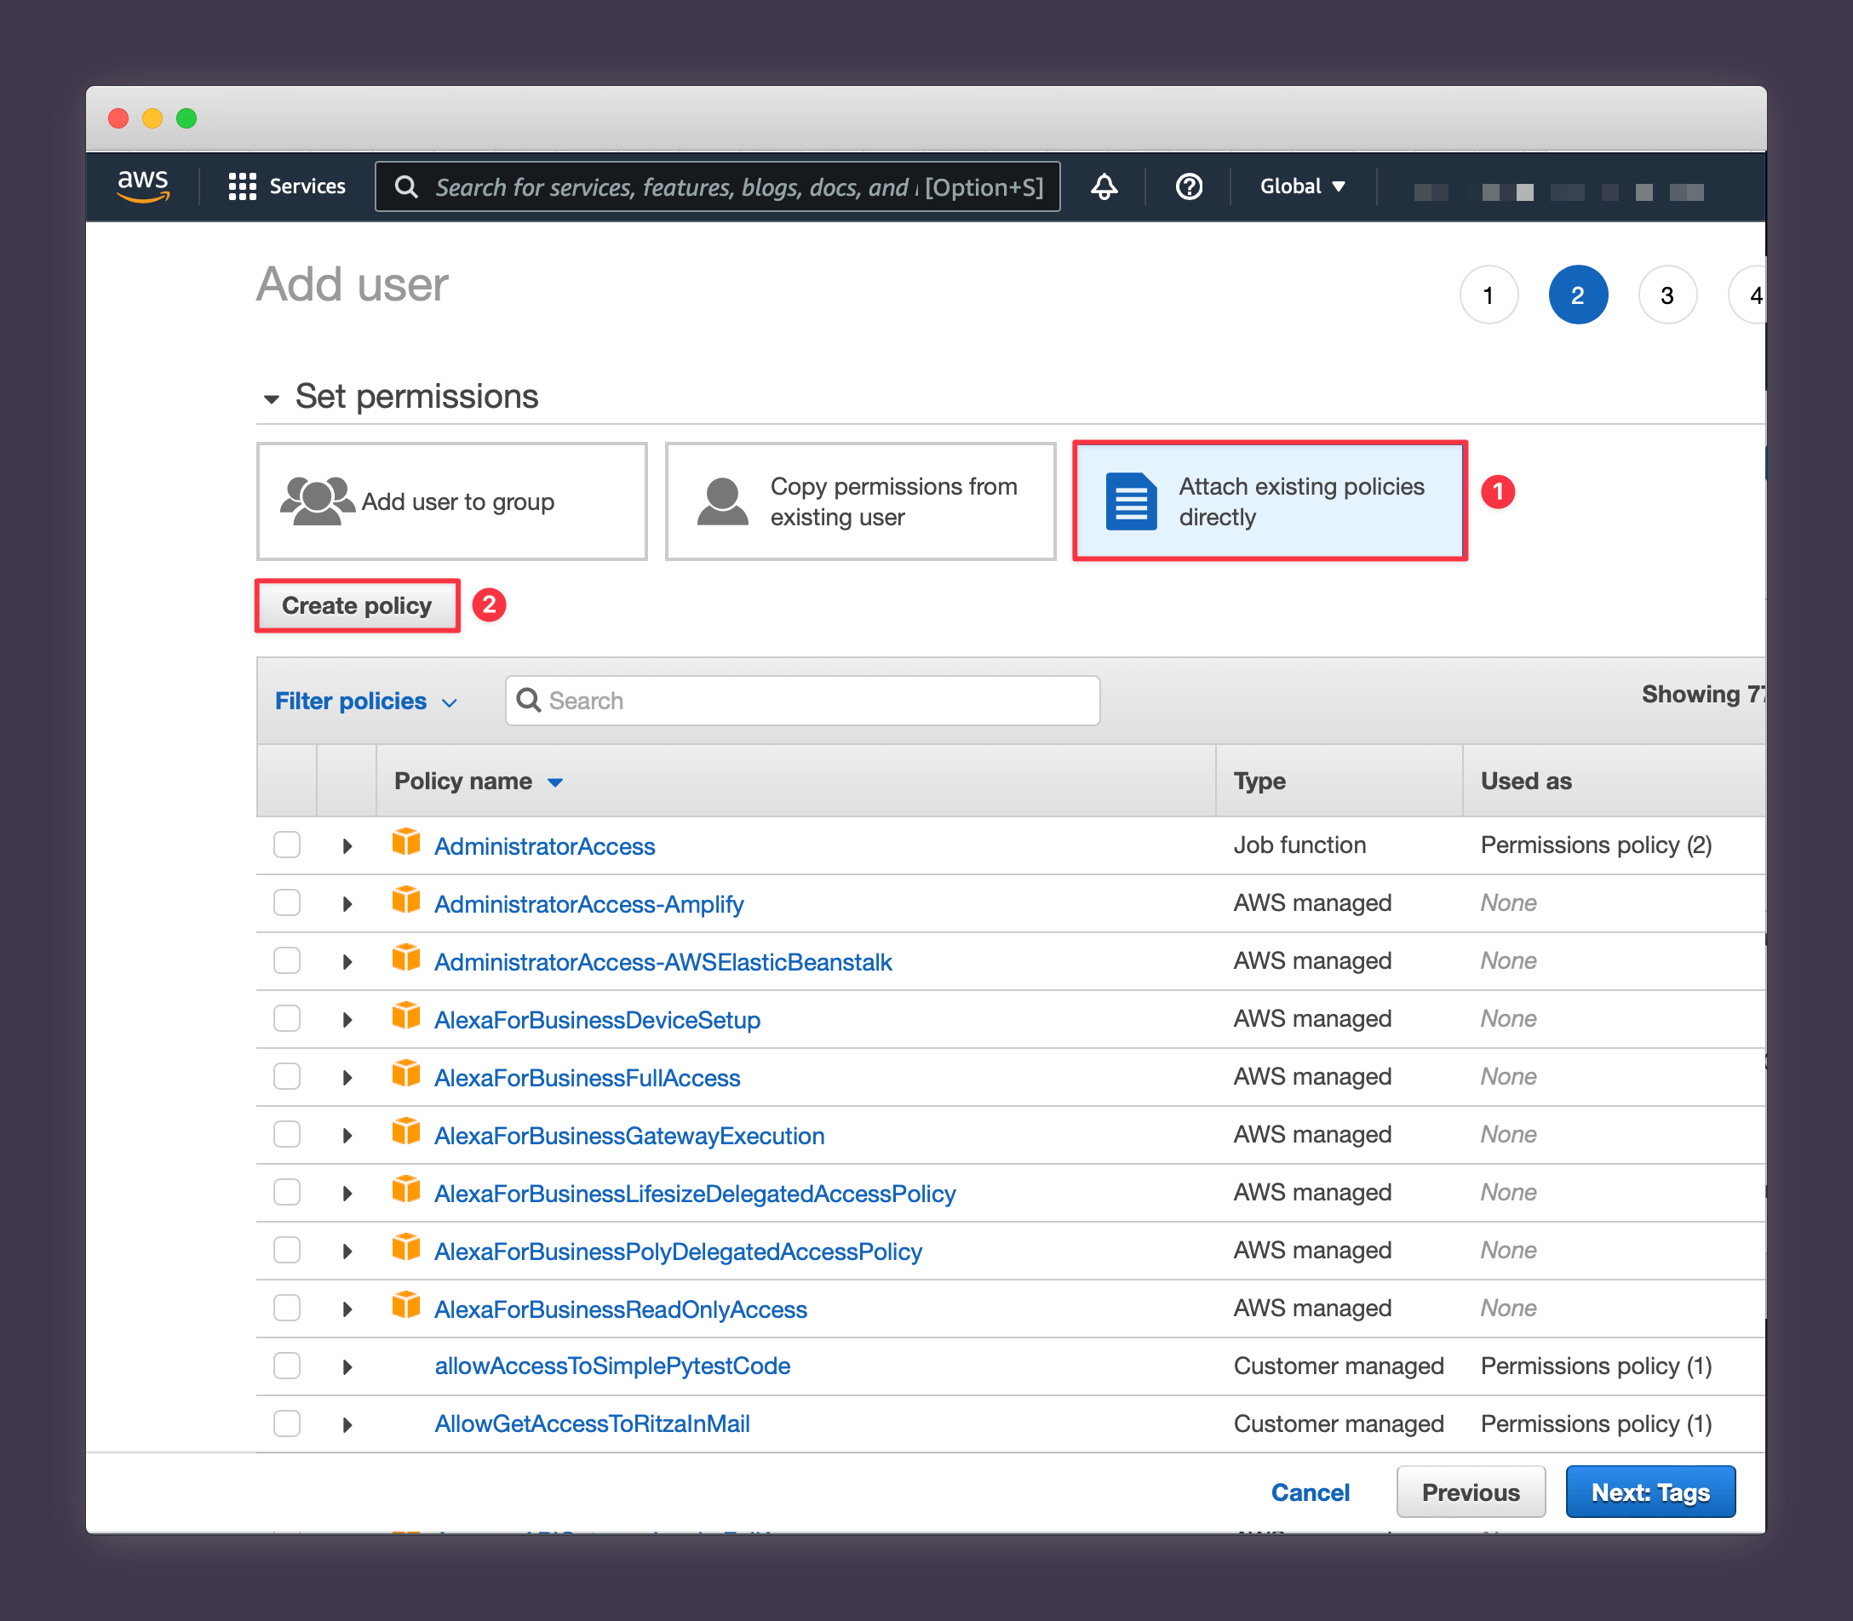
Task: Go to wizard step 3
Action: pos(1667,295)
